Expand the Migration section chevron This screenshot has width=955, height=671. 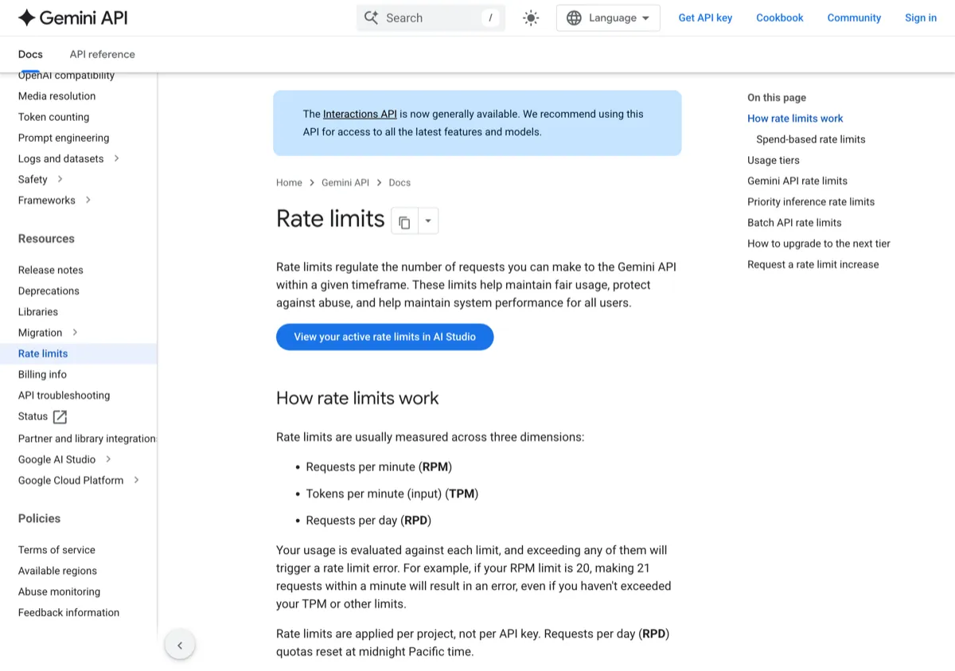[x=75, y=332]
